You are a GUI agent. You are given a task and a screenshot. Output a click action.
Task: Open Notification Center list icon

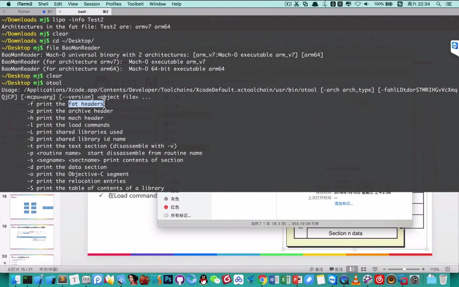pos(449,4)
